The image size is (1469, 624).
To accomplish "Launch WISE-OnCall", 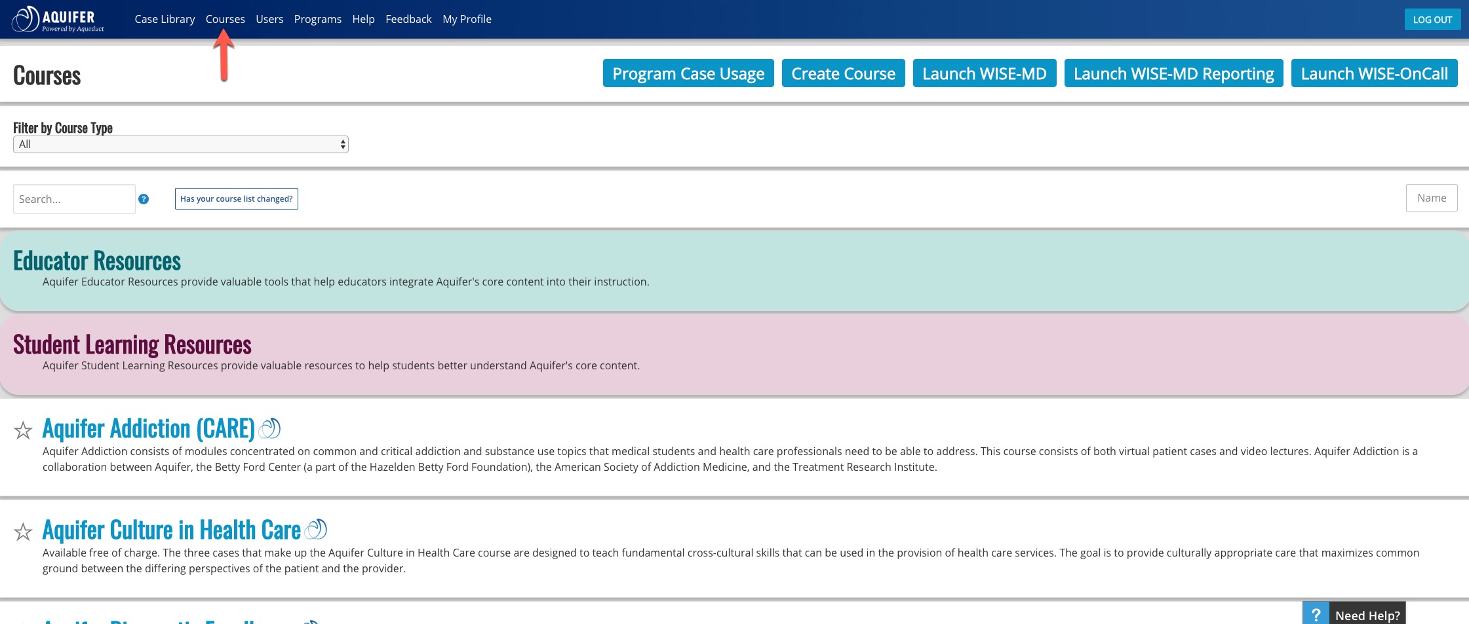I will [x=1374, y=73].
